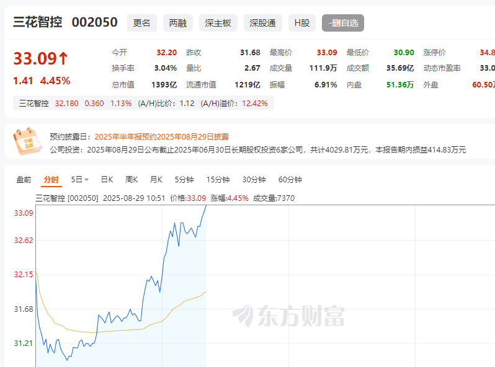
Task: Click the 成交量 value 111.9万
Action: 323,68
